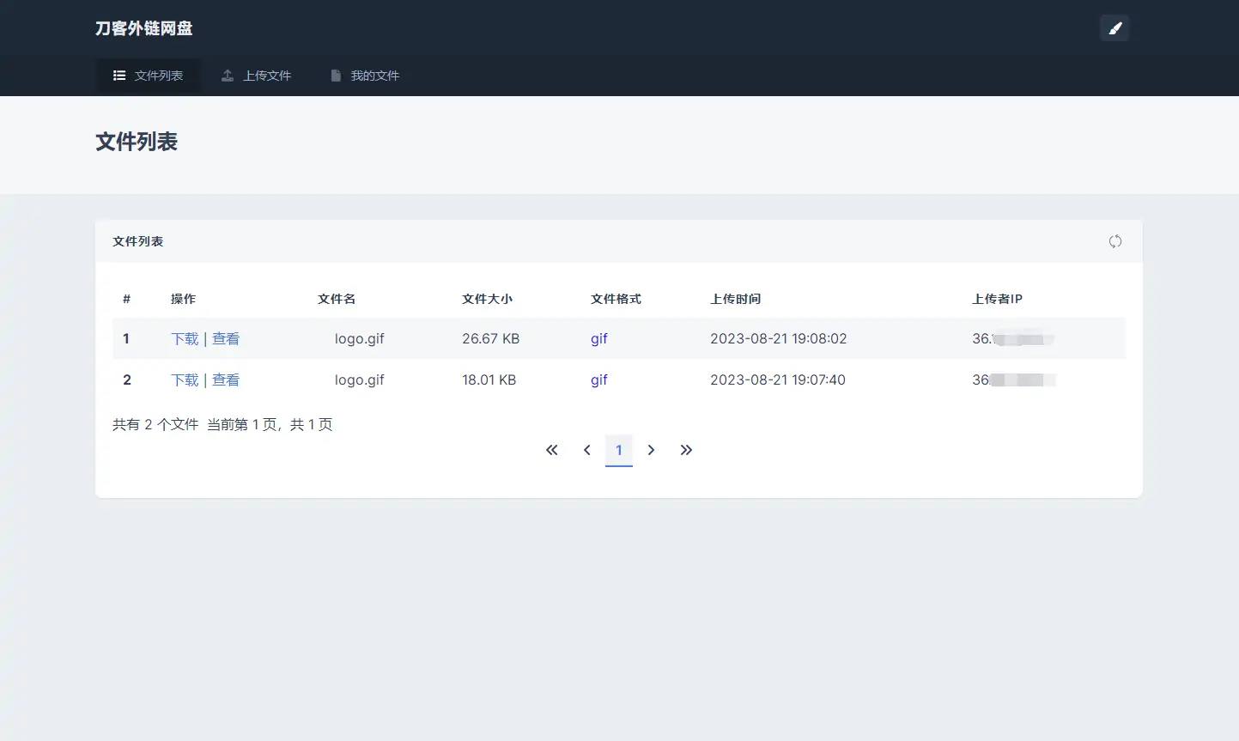The image size is (1239, 741).
Task: Go to previous page single-left arrow
Action: pos(587,450)
